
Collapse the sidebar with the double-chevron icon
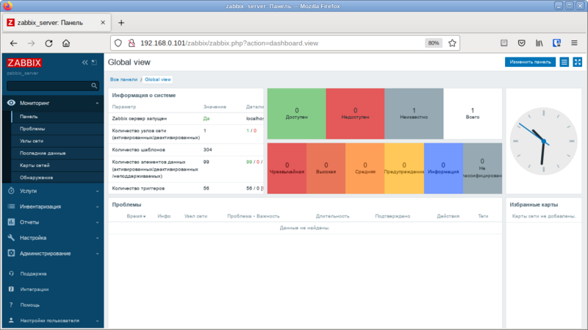pyautogui.click(x=85, y=62)
